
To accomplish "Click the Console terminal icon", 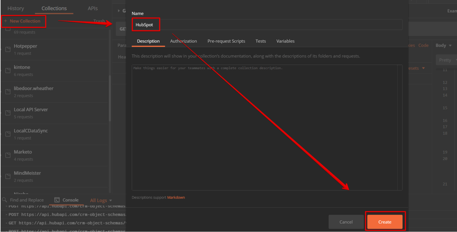I will [x=57, y=200].
